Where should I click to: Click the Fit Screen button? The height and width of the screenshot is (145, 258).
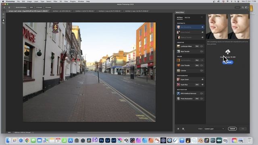[x=39, y=7]
